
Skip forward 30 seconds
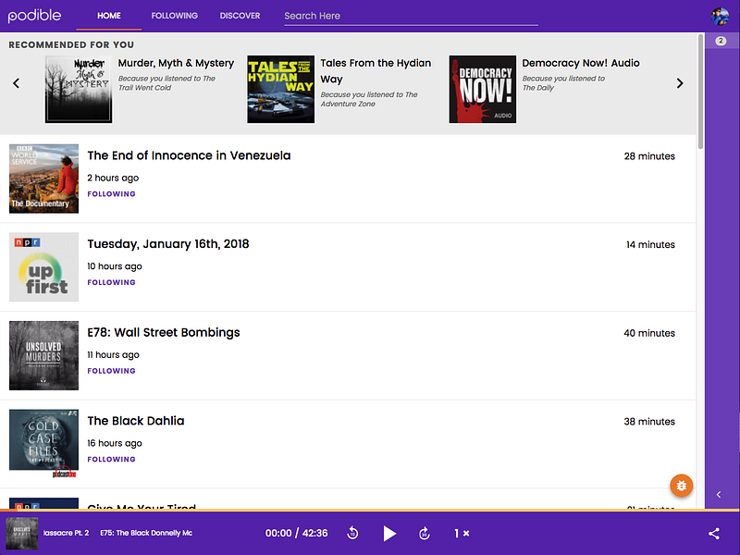coord(425,534)
